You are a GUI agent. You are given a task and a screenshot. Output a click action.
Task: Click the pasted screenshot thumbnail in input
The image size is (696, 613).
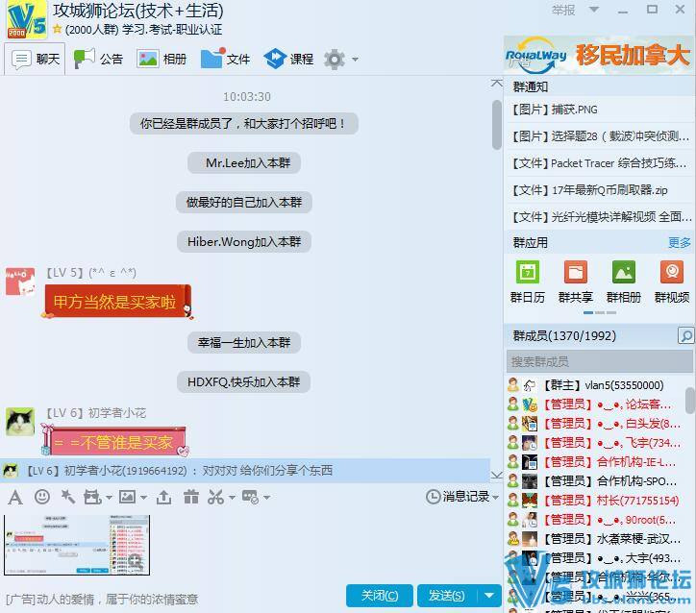[77, 545]
